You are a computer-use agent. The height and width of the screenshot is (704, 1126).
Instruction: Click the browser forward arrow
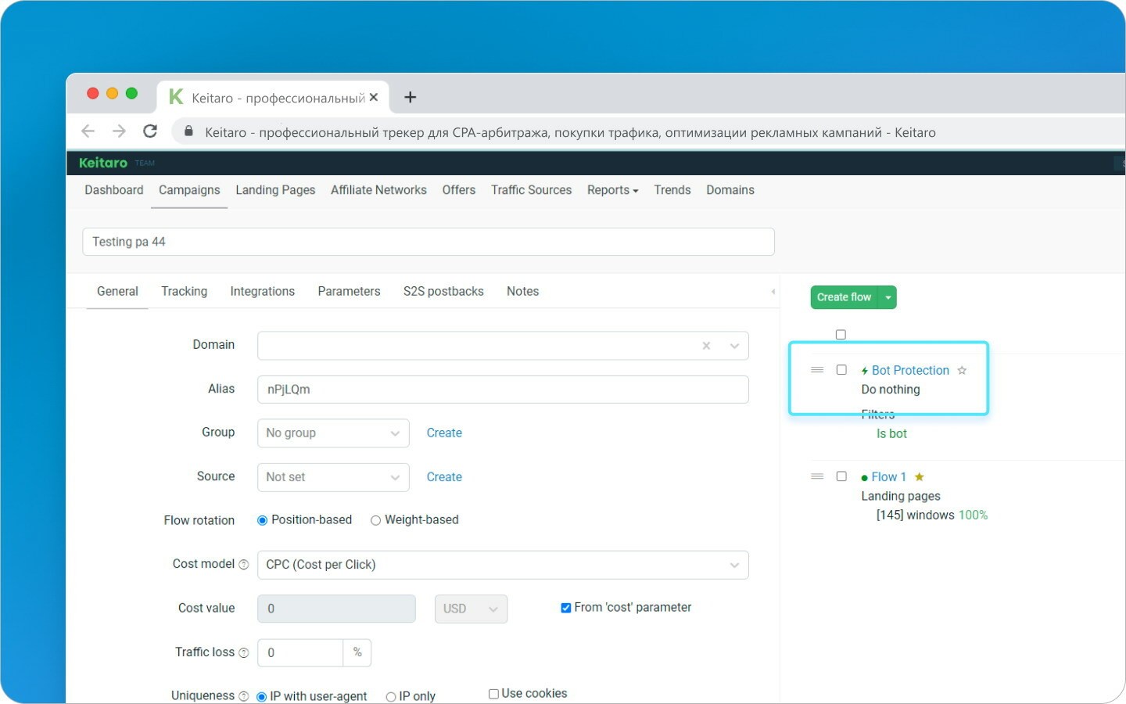coord(119,131)
